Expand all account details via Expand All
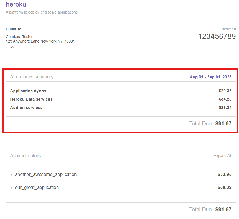 [222, 156]
